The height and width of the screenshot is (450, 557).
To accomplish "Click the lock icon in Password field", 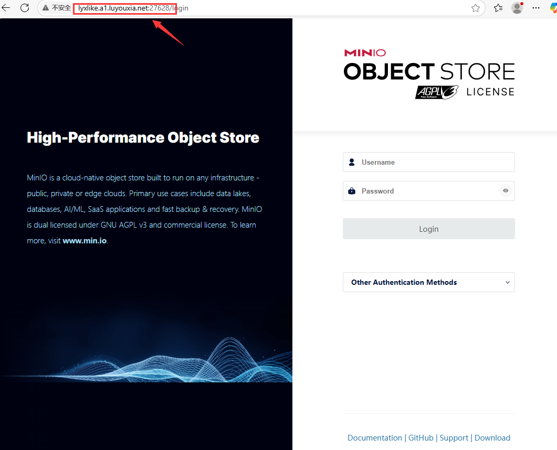I will click(352, 191).
